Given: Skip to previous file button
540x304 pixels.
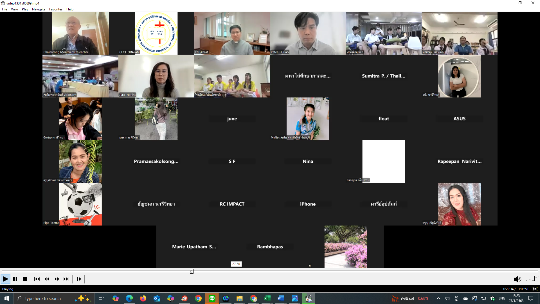Looking at the screenshot, I should point(37,279).
